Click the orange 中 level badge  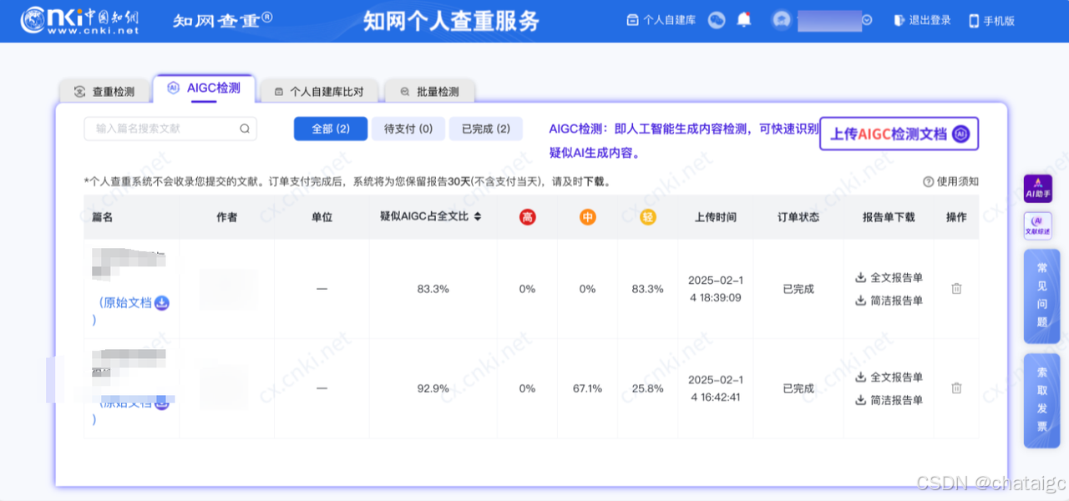pos(588,217)
